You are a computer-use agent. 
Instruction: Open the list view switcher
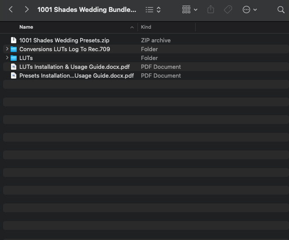[x=153, y=10]
